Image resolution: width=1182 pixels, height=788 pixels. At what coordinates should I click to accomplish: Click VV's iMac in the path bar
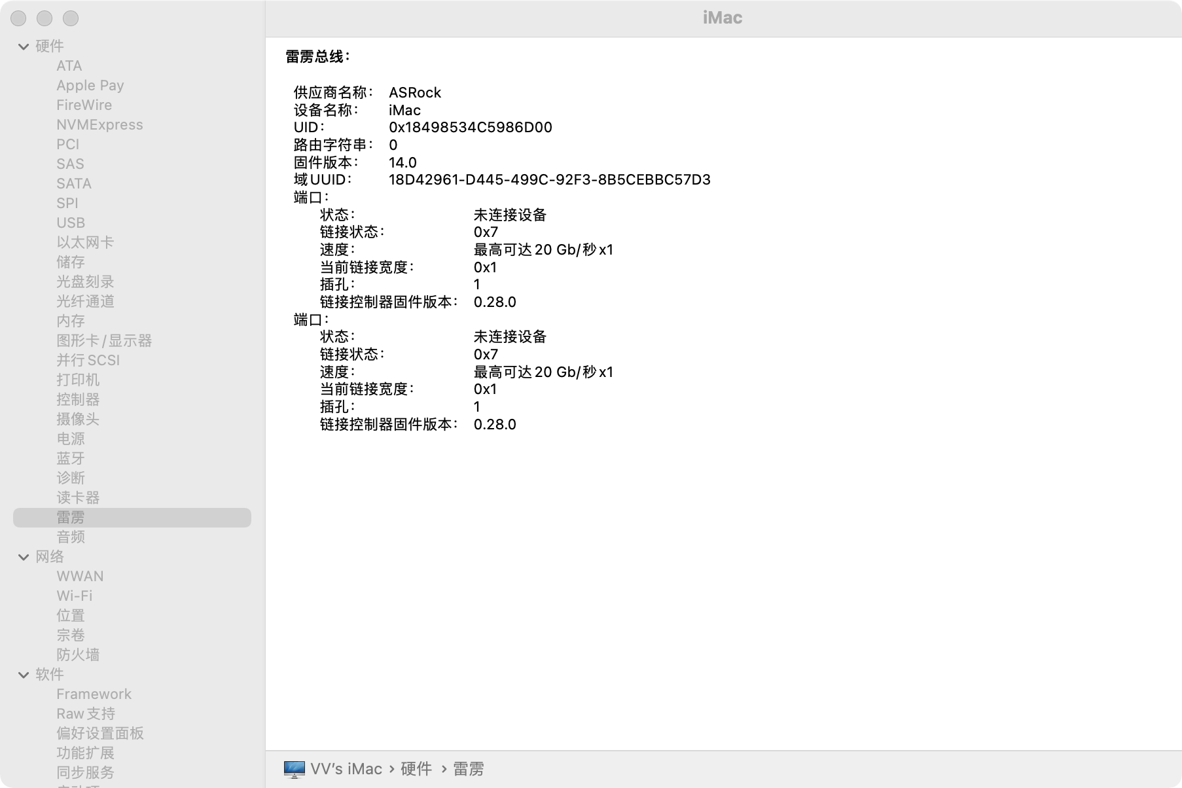coord(346,769)
